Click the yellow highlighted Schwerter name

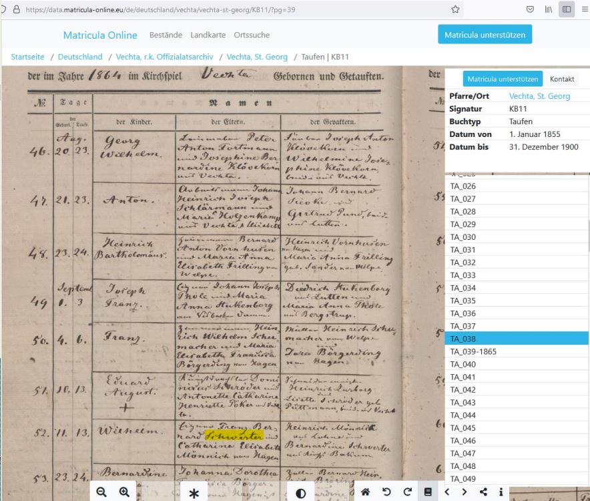(234, 436)
